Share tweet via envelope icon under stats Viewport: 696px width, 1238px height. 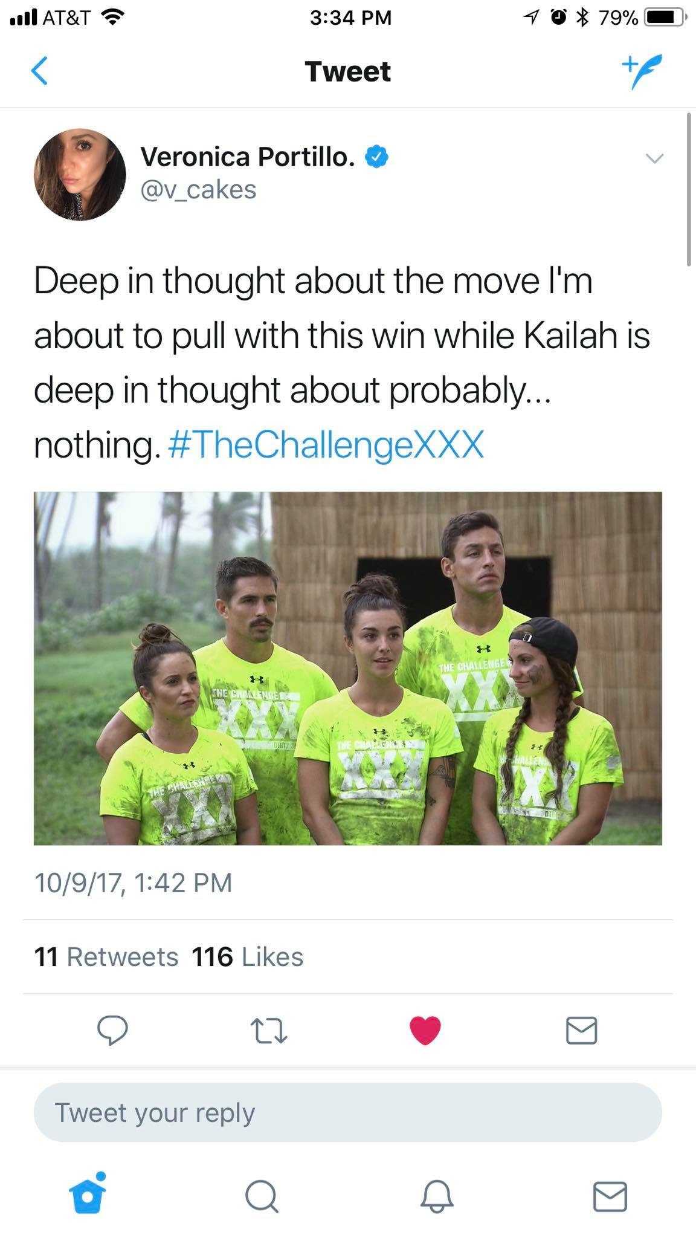click(x=582, y=1031)
